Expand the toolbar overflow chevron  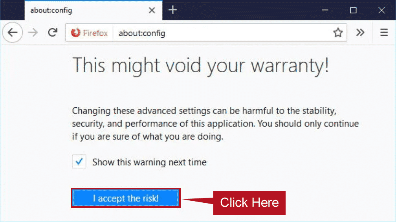pos(360,32)
